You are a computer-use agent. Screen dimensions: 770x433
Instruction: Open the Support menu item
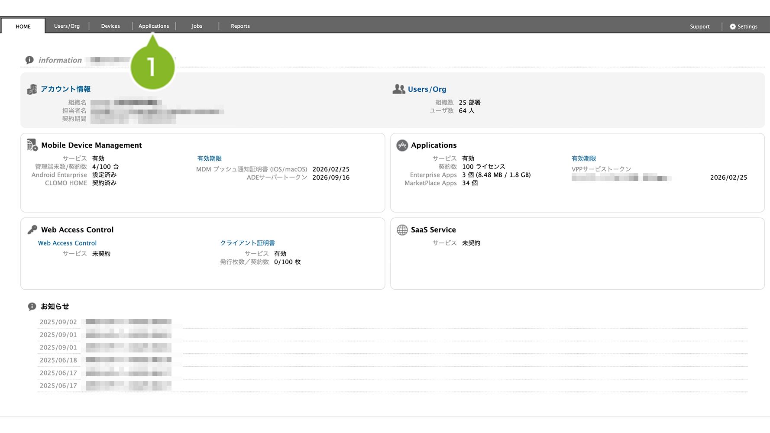pyautogui.click(x=699, y=26)
